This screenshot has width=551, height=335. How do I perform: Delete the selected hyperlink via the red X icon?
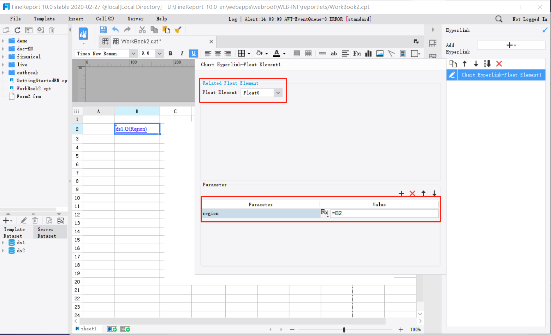(x=499, y=64)
